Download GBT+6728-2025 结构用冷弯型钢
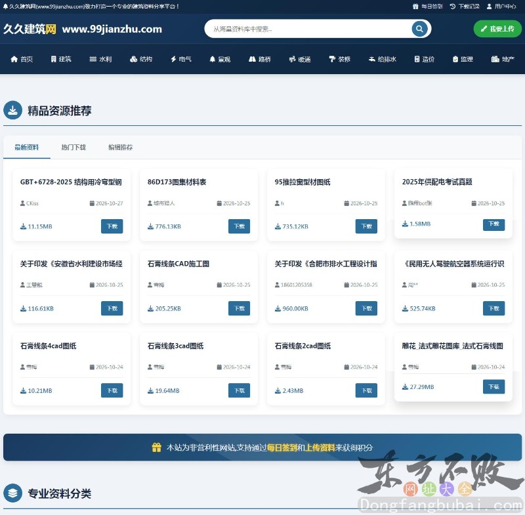 (x=112, y=226)
